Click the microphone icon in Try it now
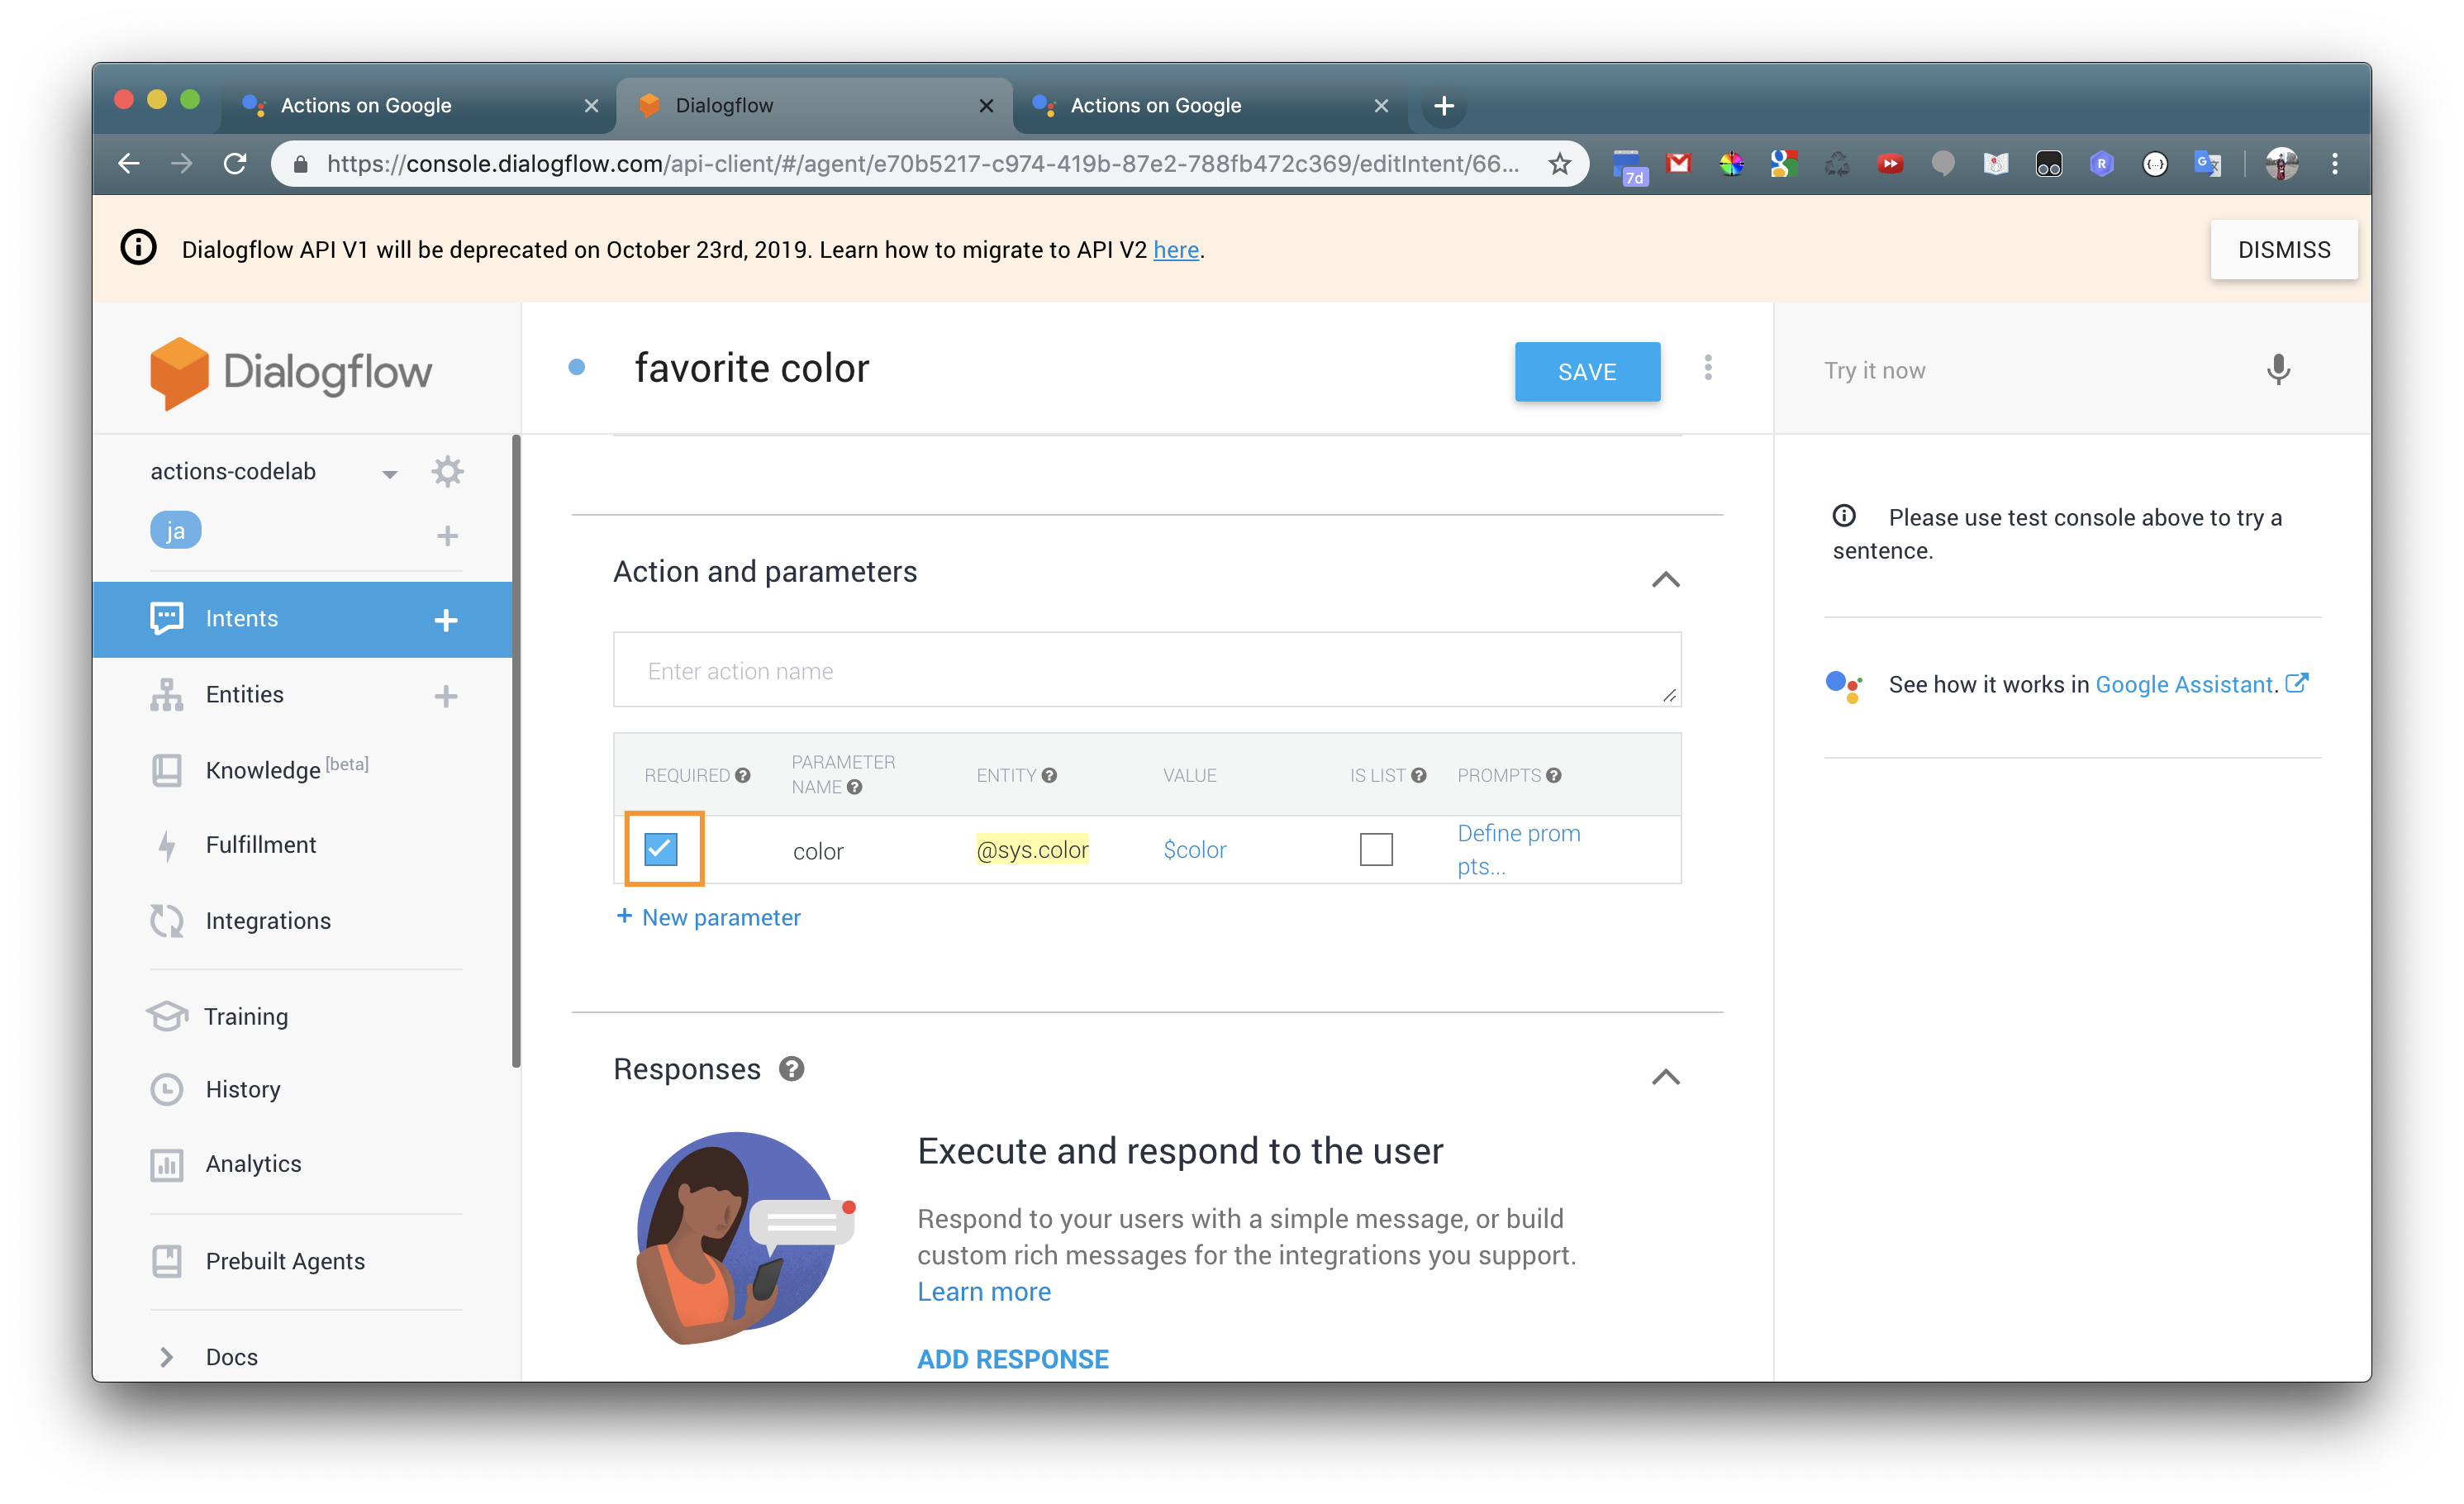This screenshot has height=1504, width=2464. [2277, 370]
